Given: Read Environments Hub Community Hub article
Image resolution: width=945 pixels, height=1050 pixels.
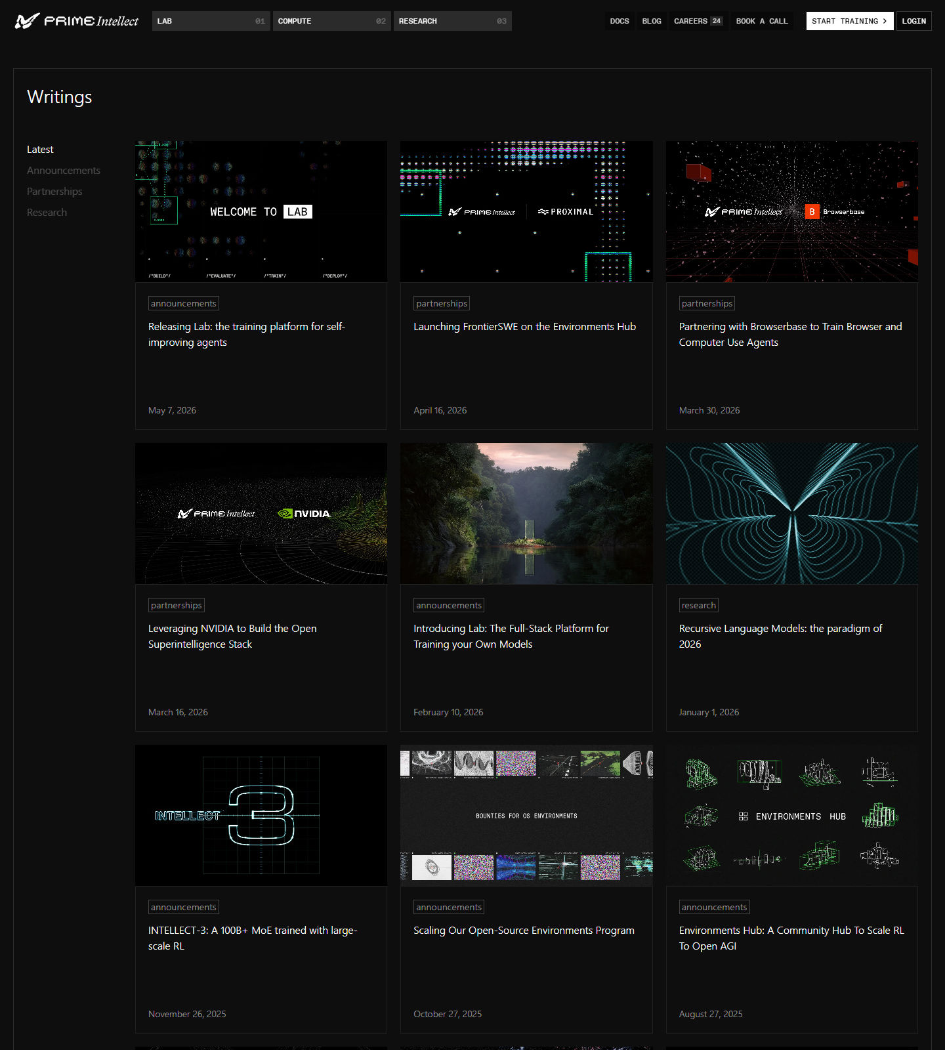Looking at the screenshot, I should point(791,938).
